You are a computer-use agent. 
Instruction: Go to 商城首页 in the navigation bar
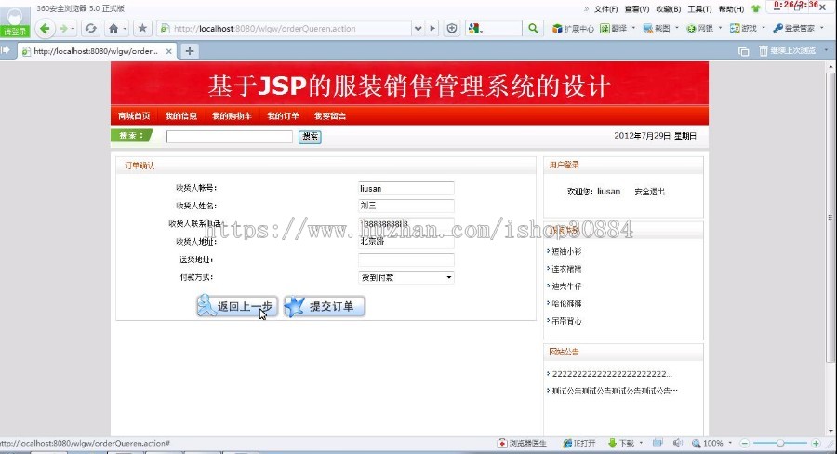coord(134,116)
